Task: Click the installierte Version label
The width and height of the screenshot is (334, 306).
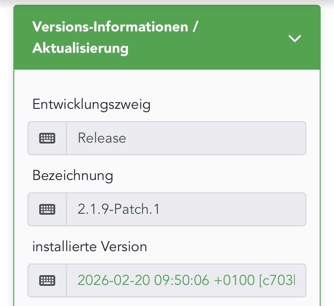Action: 90,247
